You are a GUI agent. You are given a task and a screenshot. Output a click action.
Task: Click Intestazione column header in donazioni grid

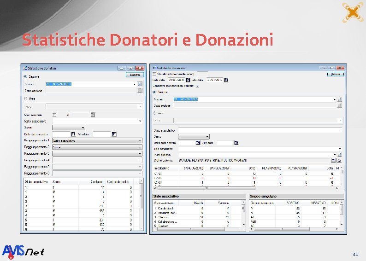(x=166, y=168)
